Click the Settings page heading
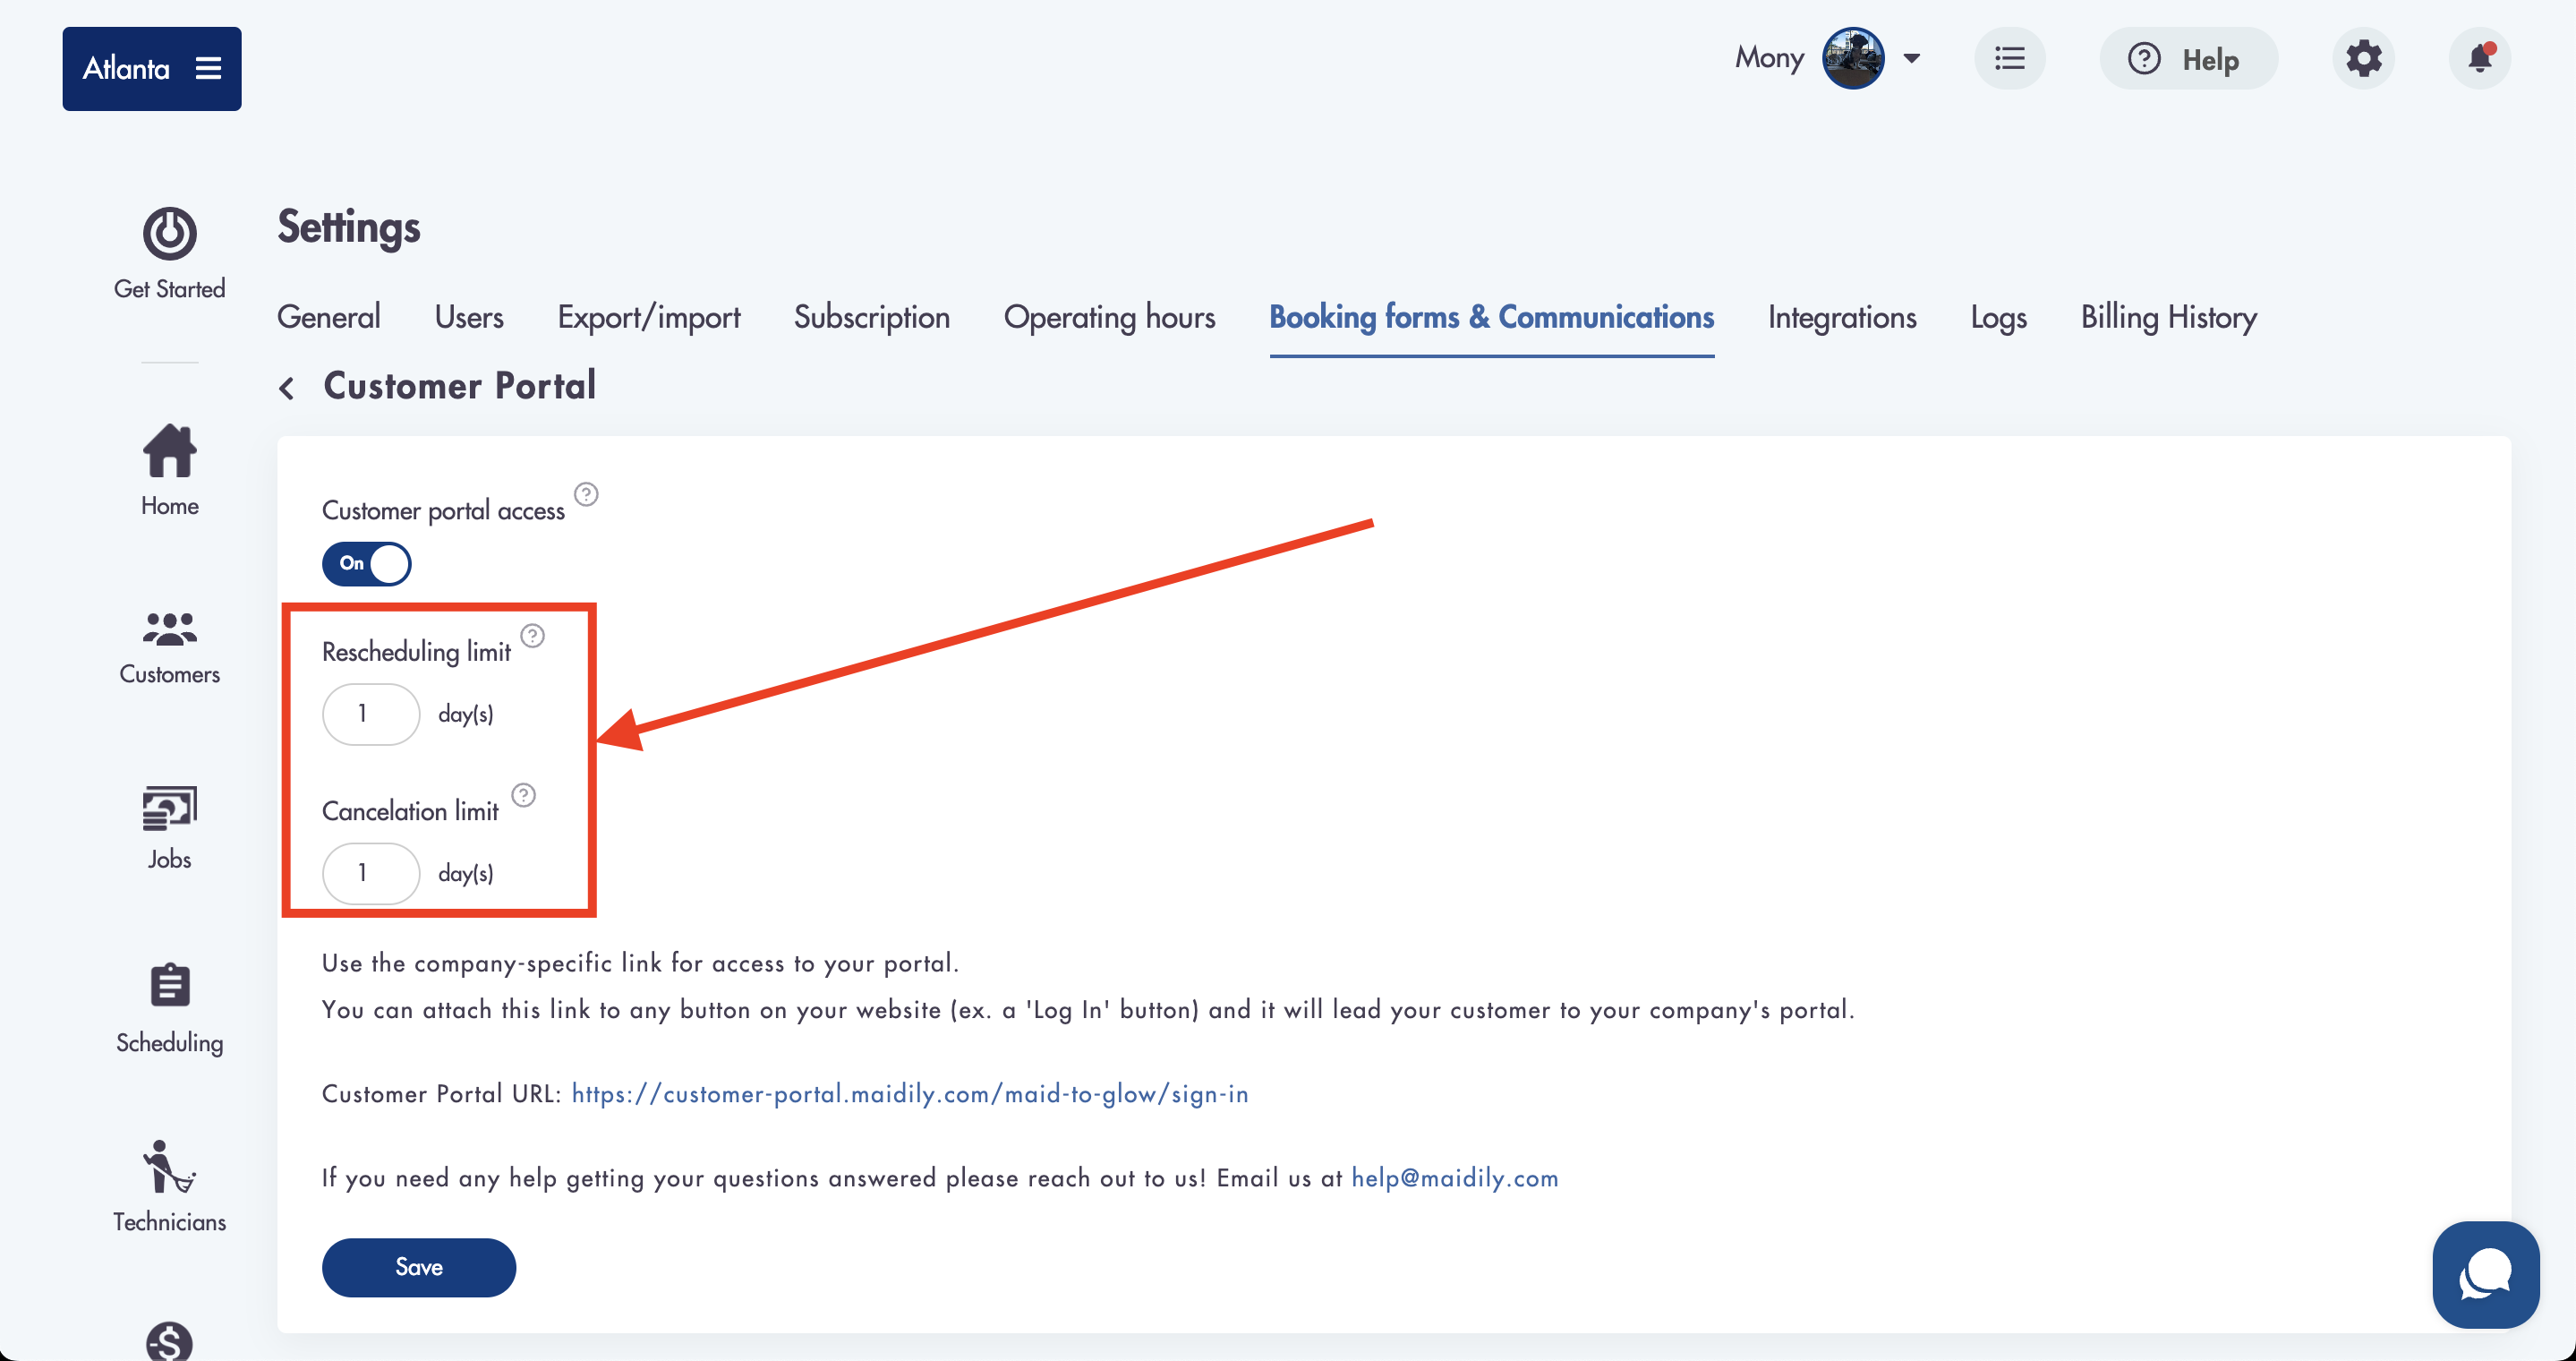2576x1361 pixels. tap(349, 228)
